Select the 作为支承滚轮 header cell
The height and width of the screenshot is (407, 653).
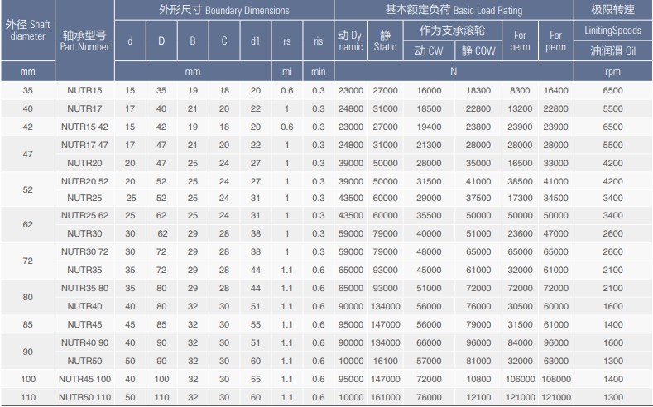click(452, 31)
